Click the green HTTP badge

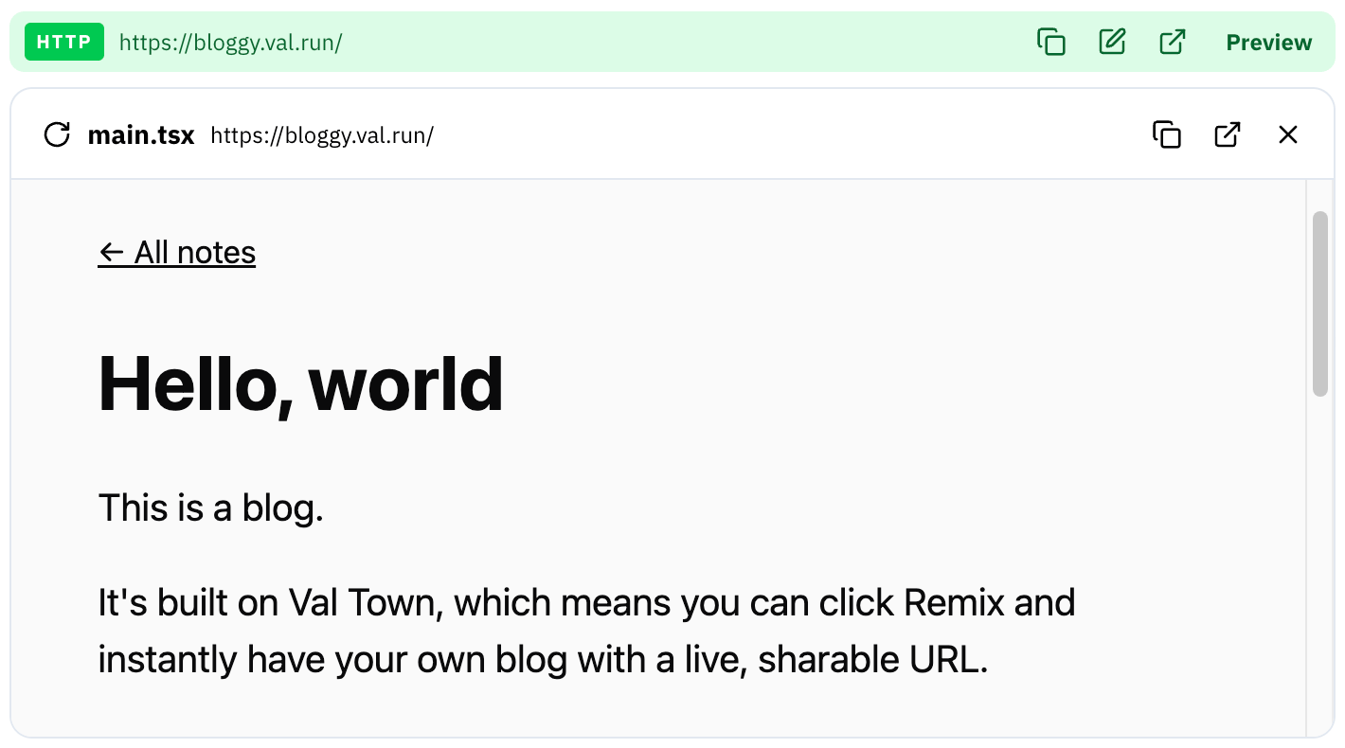(x=64, y=42)
